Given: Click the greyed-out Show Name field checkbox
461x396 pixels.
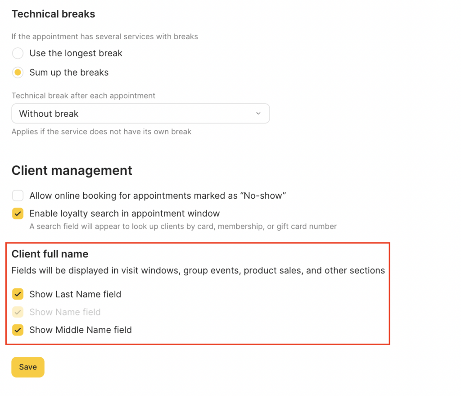Looking at the screenshot, I should coord(18,312).
